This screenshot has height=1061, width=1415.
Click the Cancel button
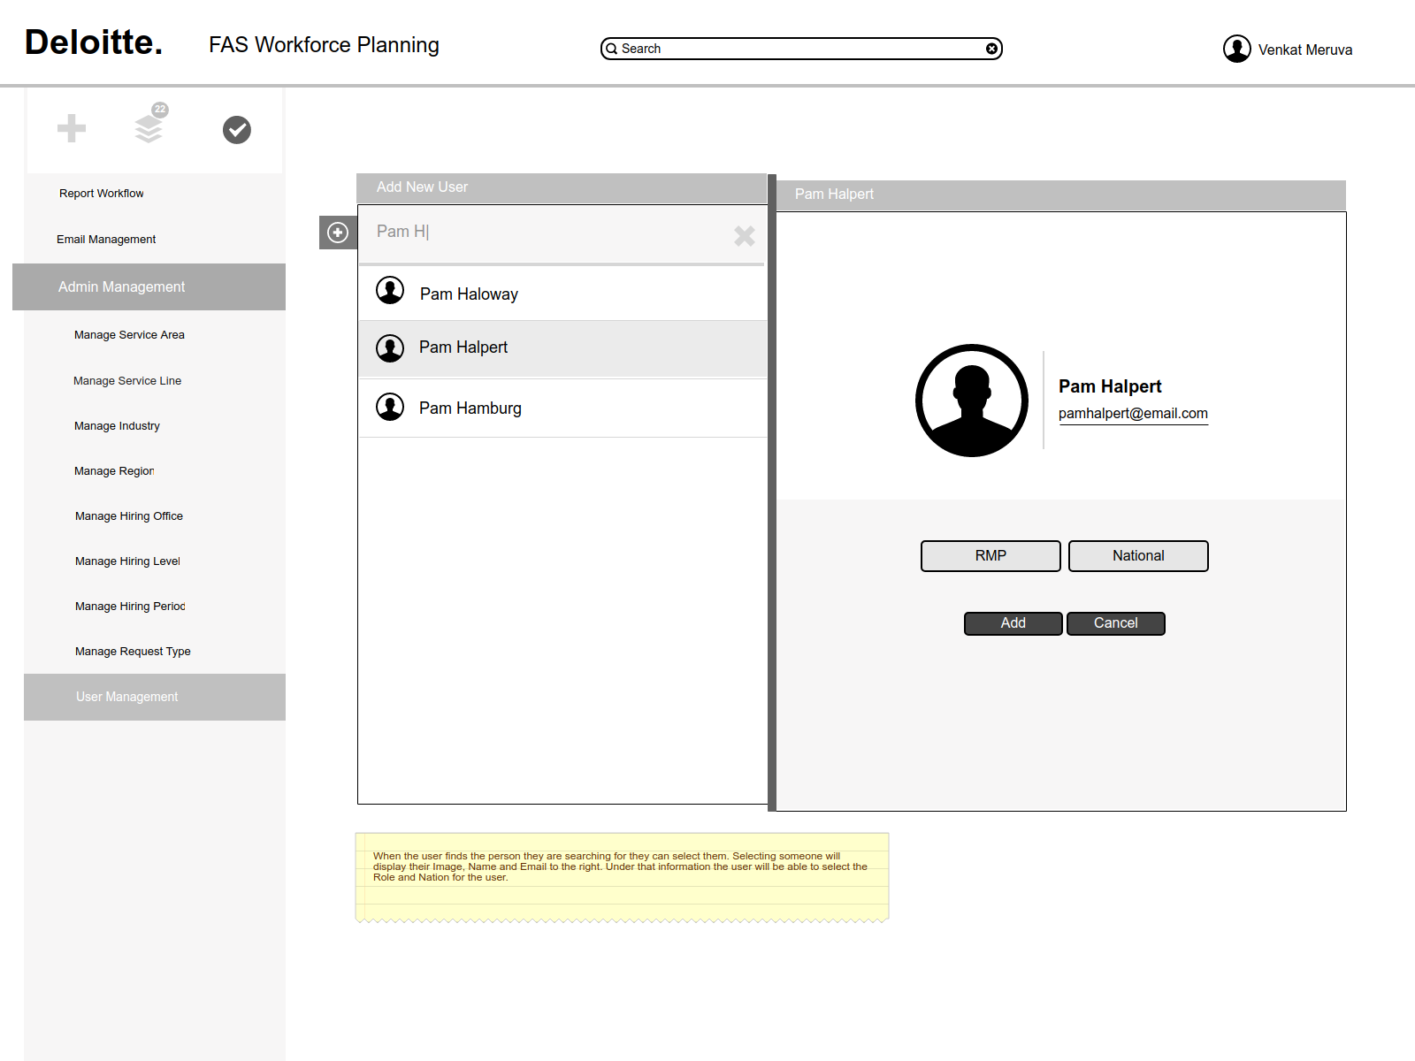(1116, 623)
